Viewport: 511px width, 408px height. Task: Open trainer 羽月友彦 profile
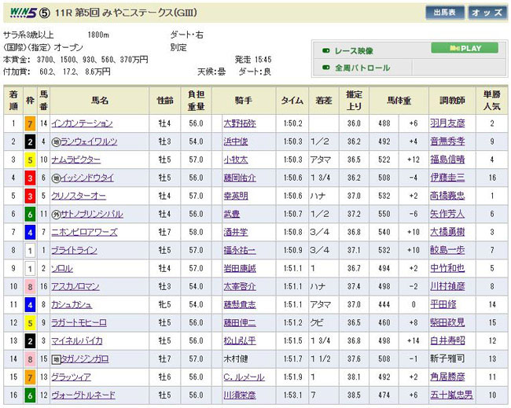tap(447, 123)
